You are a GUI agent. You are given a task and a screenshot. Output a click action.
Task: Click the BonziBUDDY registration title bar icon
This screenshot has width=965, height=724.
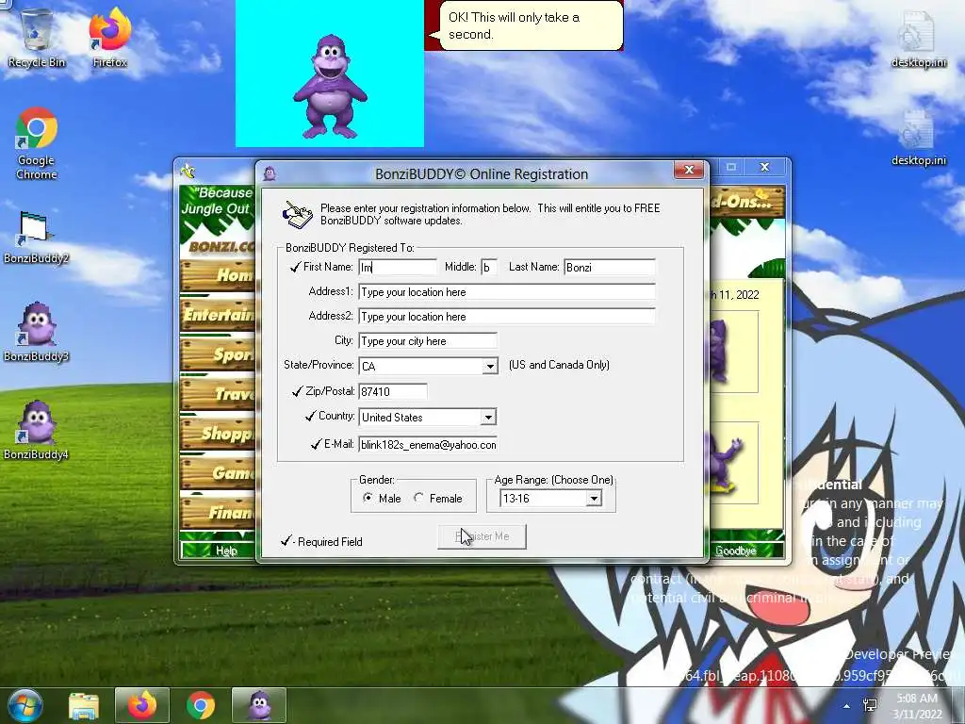[270, 173]
